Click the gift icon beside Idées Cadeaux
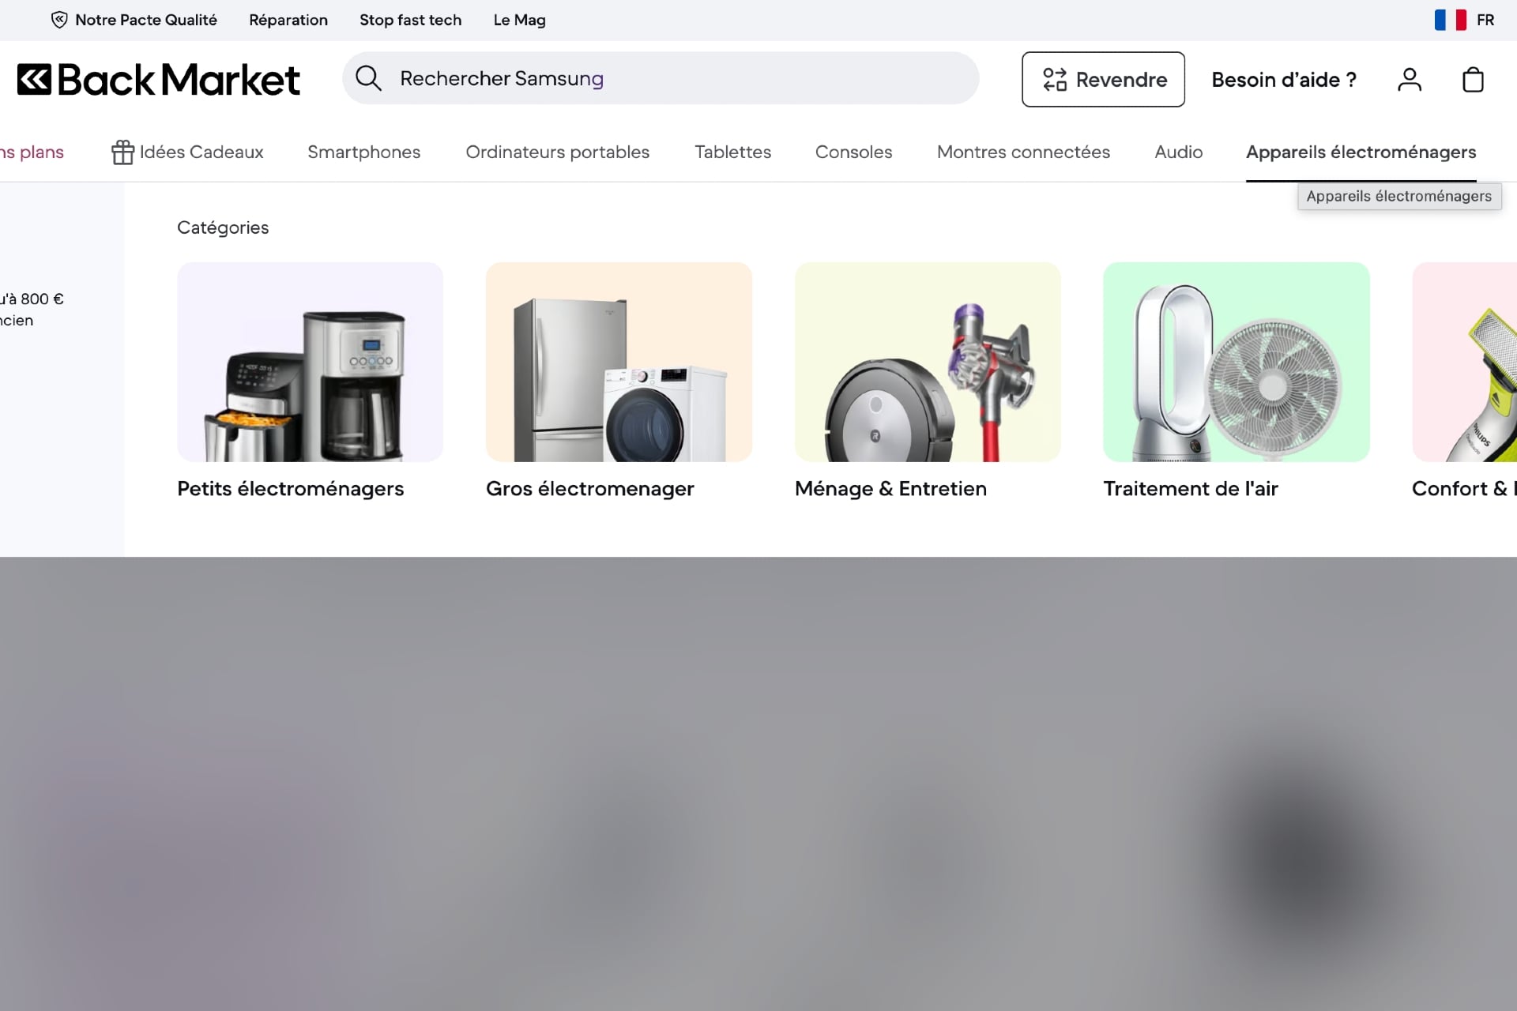The width and height of the screenshot is (1517, 1011). click(122, 152)
